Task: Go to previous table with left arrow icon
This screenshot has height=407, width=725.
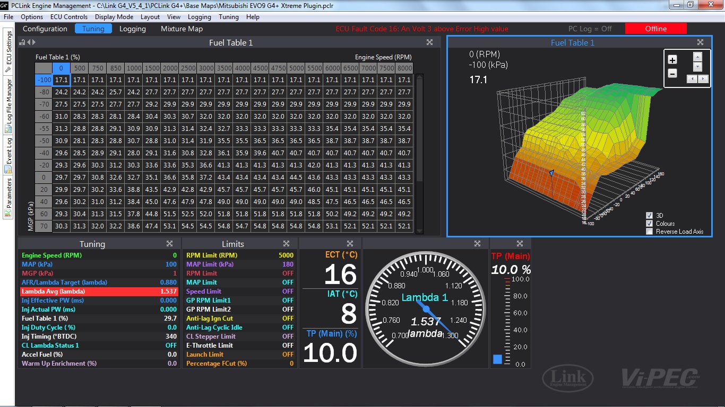Action: 28,42
